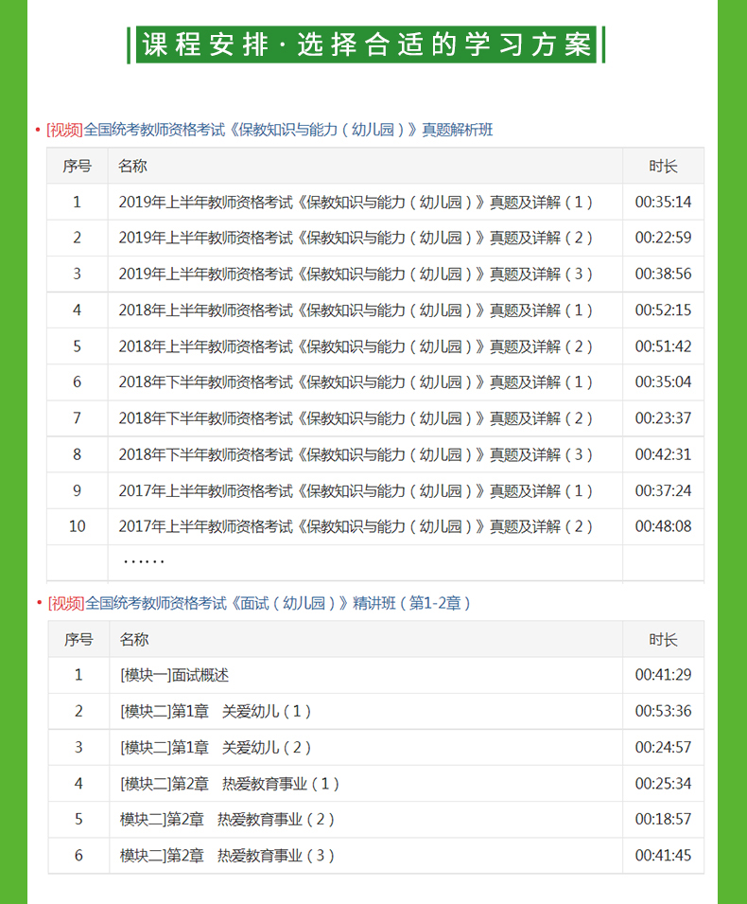Click the [视频] tag before 保教知识与能力 course title

pos(64,130)
